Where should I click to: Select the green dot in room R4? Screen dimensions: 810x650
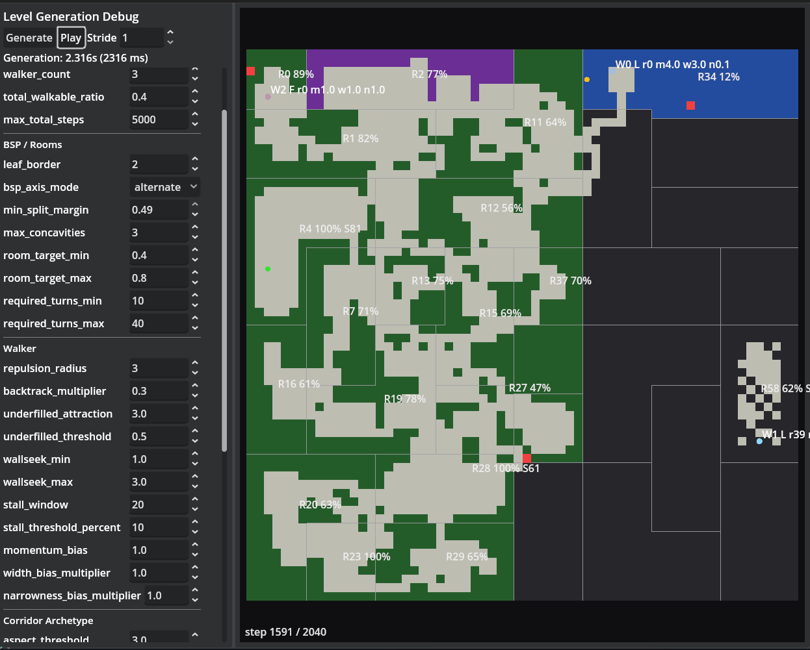(267, 268)
